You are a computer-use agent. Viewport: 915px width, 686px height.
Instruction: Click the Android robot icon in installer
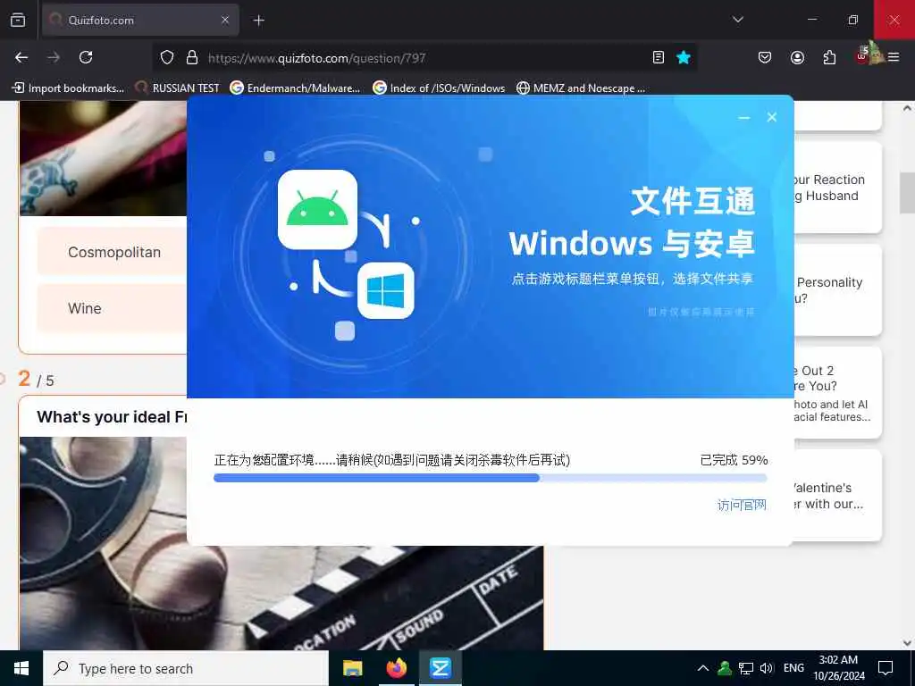[x=317, y=209]
